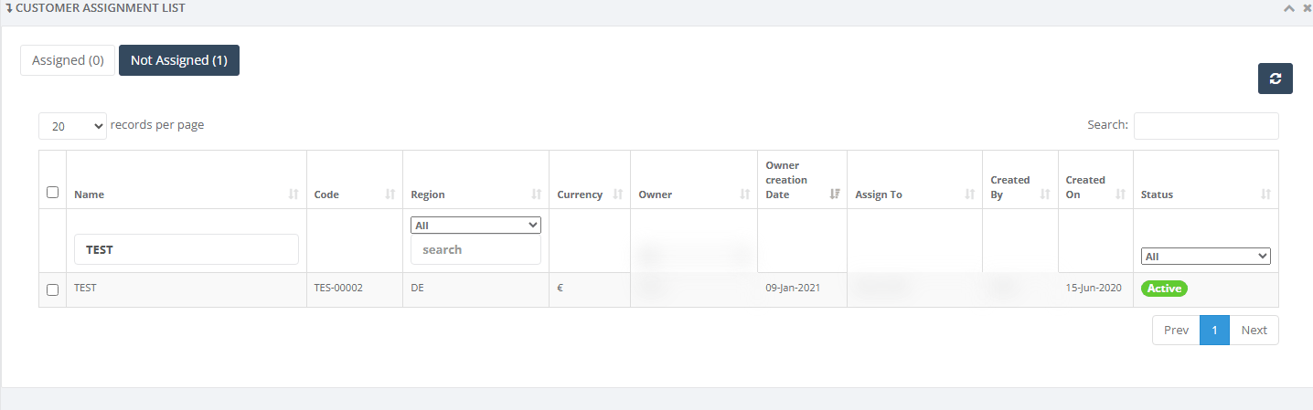1313x410 pixels.
Task: Sort by Currency column arrows
Action: [618, 194]
